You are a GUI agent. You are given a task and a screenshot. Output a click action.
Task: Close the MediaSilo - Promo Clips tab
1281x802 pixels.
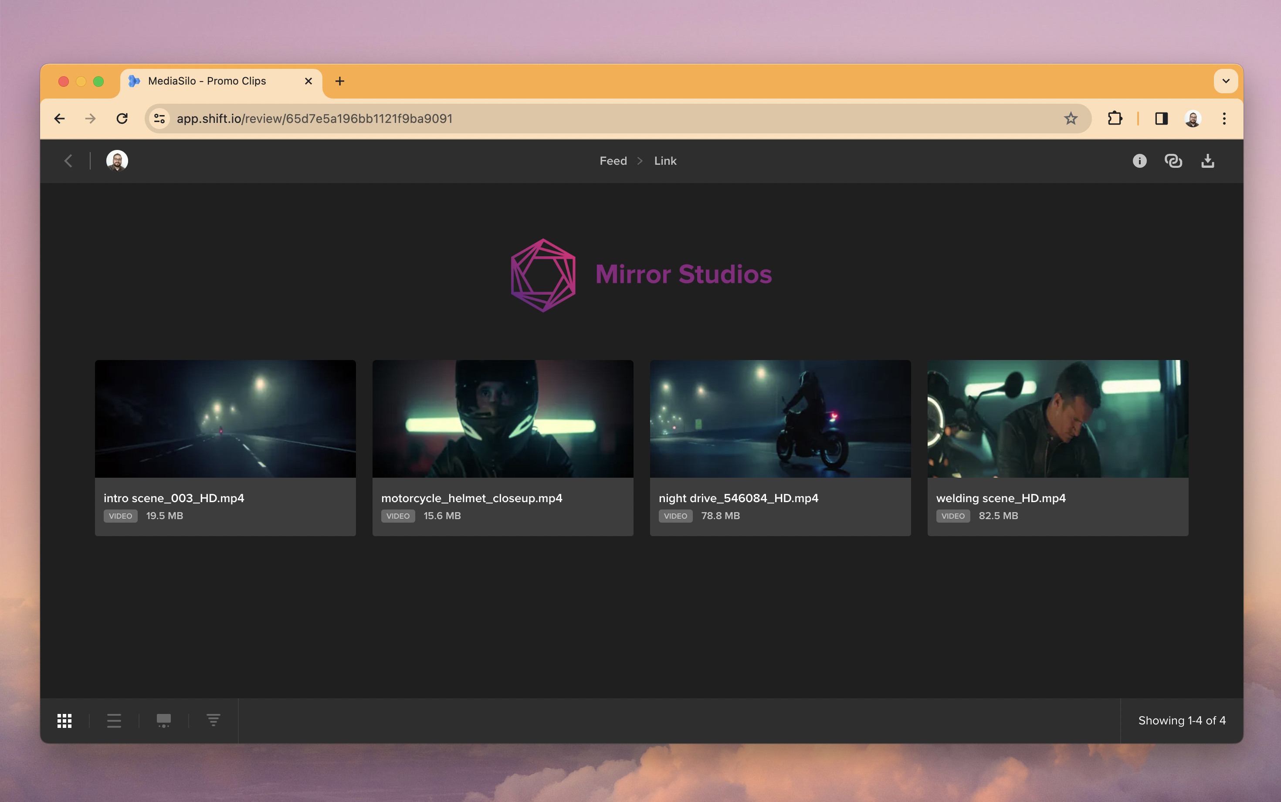tap(308, 81)
